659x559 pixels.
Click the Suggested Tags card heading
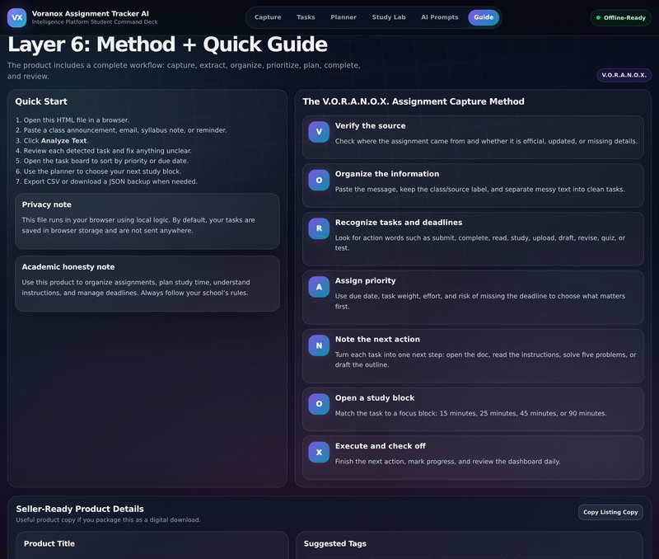tap(335, 543)
